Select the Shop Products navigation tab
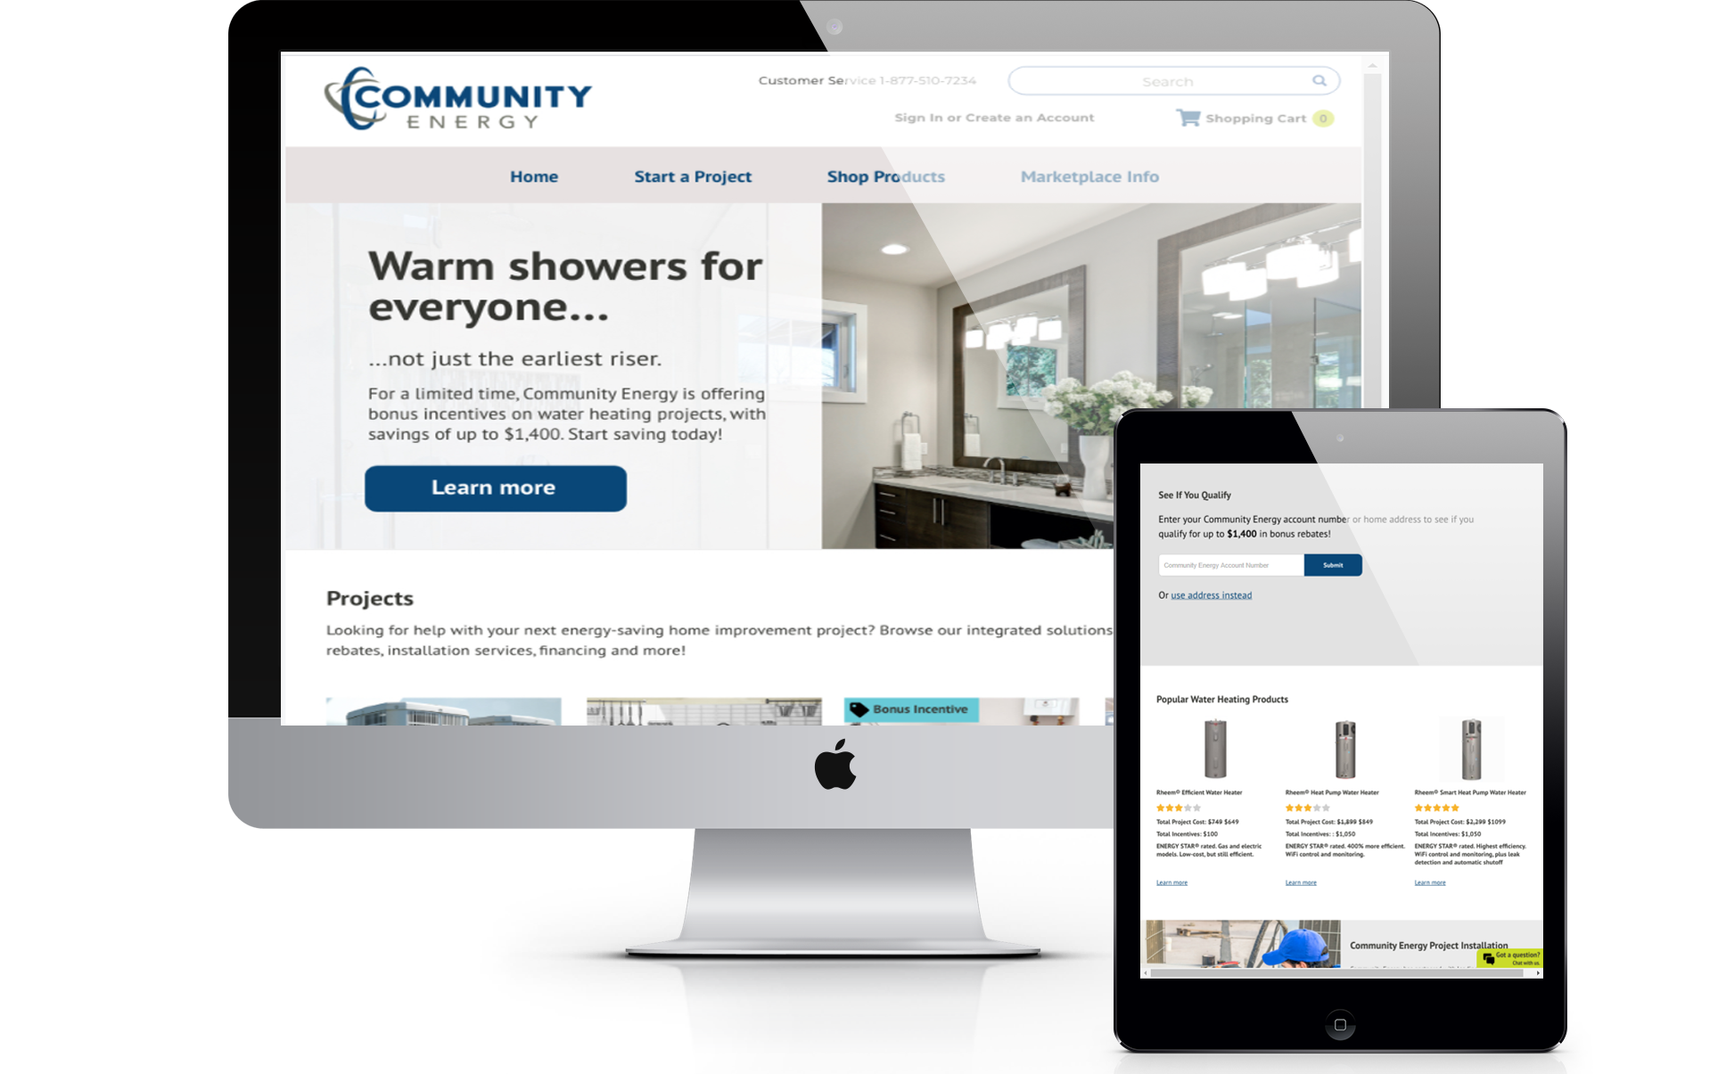 [x=886, y=176]
